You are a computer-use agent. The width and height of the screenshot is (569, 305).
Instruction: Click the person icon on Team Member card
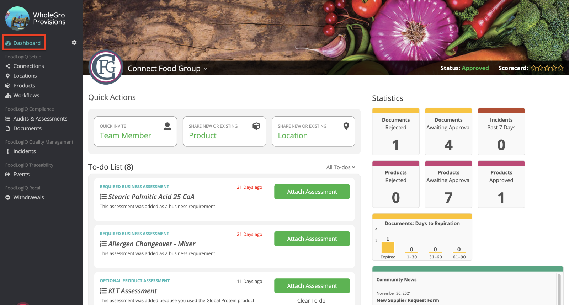pos(167,126)
